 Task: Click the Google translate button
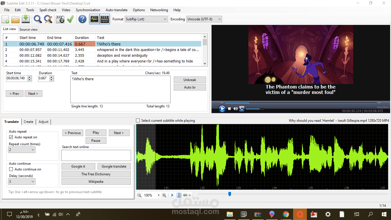(114, 166)
